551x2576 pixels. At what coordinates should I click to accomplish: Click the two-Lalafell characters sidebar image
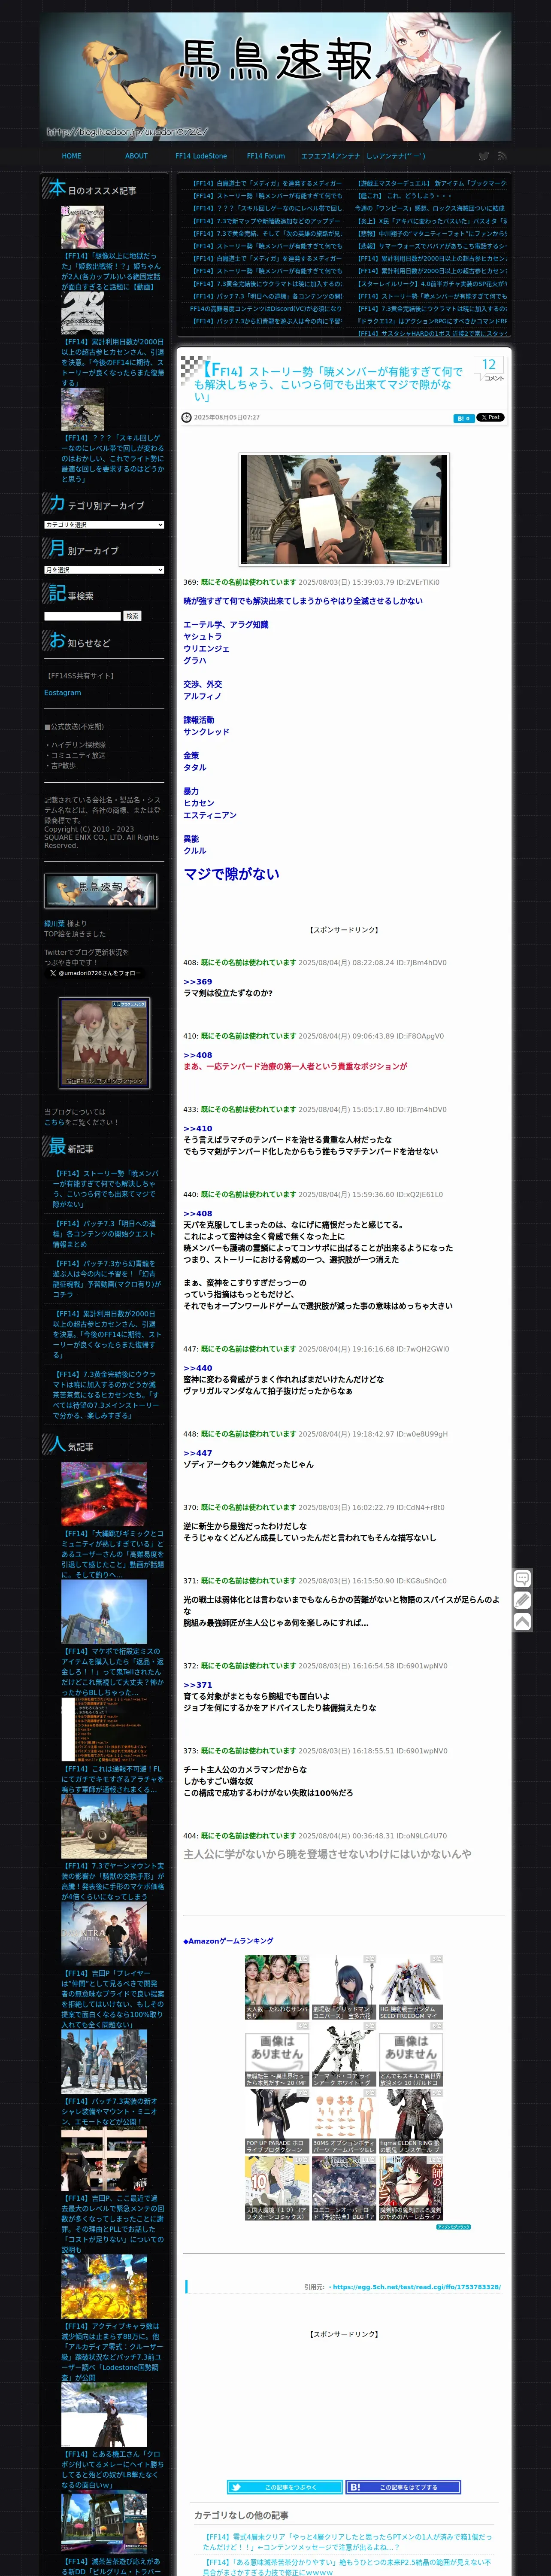click(104, 1043)
